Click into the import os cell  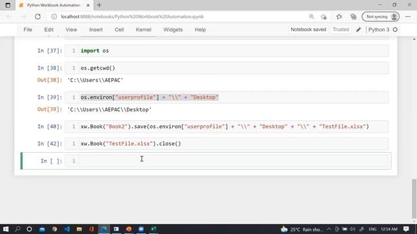point(227,51)
